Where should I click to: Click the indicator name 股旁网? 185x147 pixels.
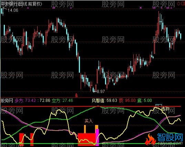pyautogui.click(x=7, y=101)
